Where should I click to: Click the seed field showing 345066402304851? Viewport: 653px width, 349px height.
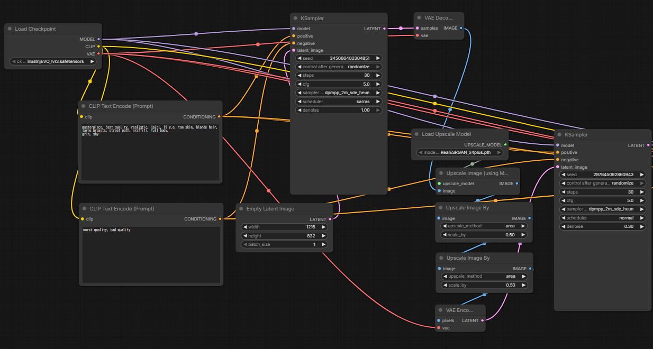pyautogui.click(x=339, y=58)
